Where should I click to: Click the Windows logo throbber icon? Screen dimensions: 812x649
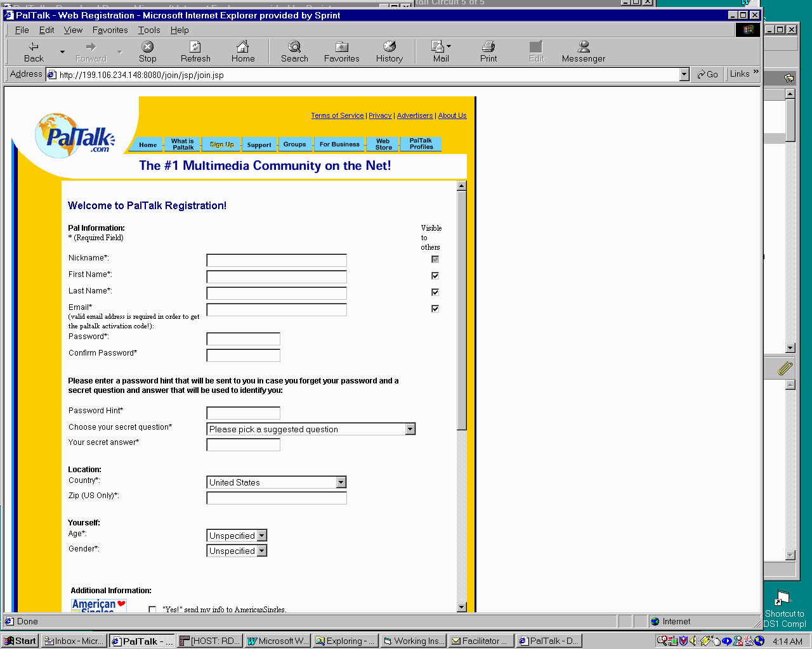(748, 30)
